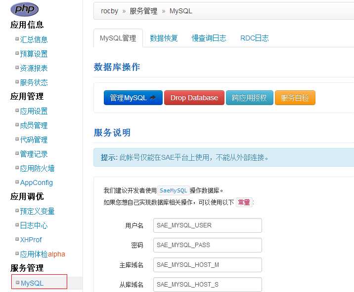Click the 常量 highlighted code text
The width and height of the screenshot is (354, 292).
click(x=244, y=202)
